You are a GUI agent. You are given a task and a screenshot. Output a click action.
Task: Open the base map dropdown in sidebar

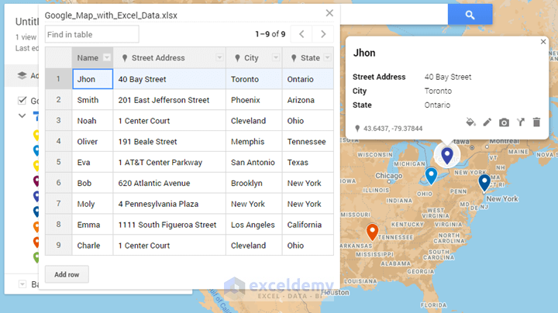(22, 284)
